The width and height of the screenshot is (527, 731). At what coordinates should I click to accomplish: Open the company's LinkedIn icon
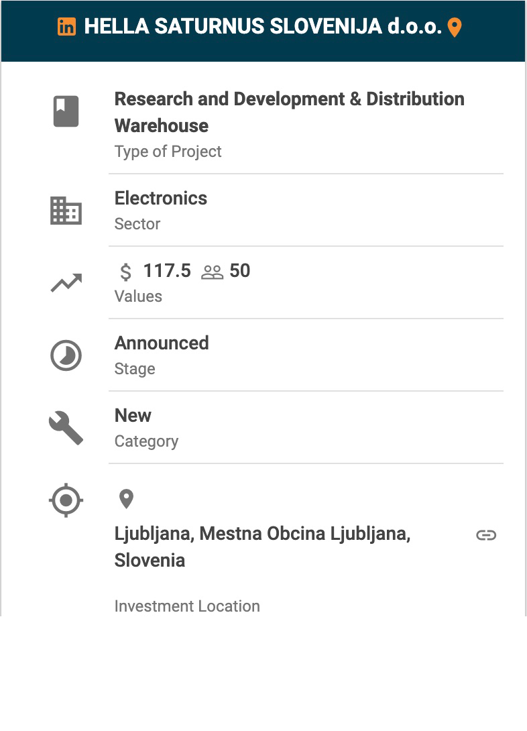point(66,27)
